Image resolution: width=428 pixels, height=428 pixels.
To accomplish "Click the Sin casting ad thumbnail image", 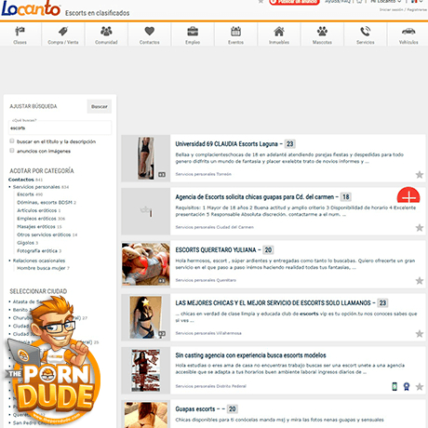I will (x=146, y=370).
